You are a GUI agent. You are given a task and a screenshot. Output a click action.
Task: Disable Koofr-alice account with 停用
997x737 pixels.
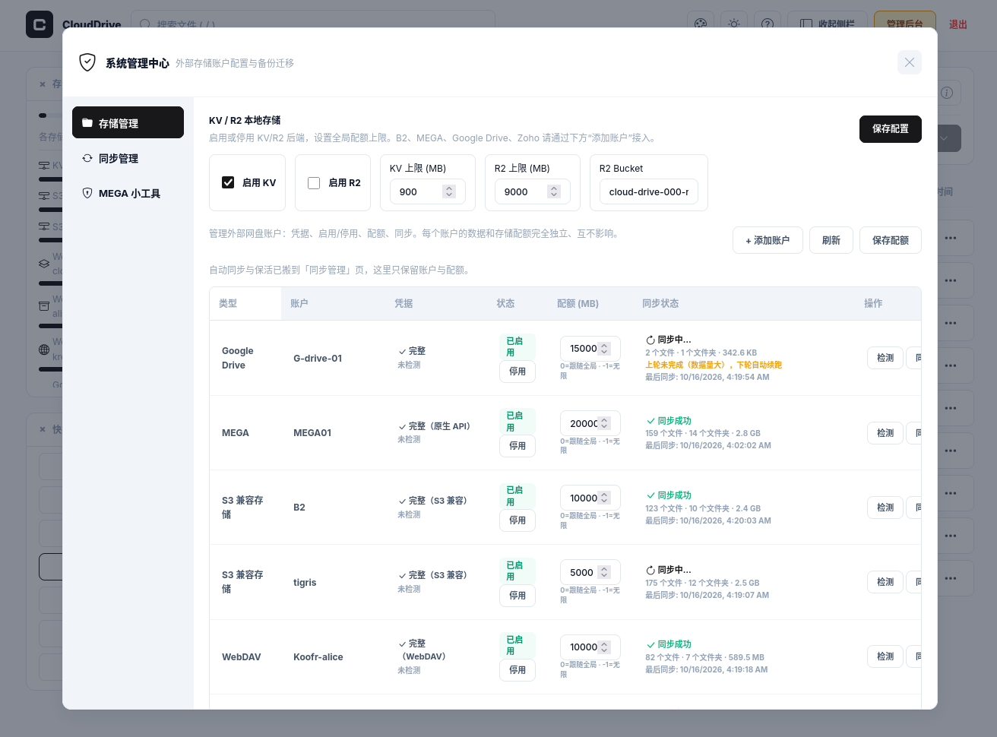pos(517,670)
